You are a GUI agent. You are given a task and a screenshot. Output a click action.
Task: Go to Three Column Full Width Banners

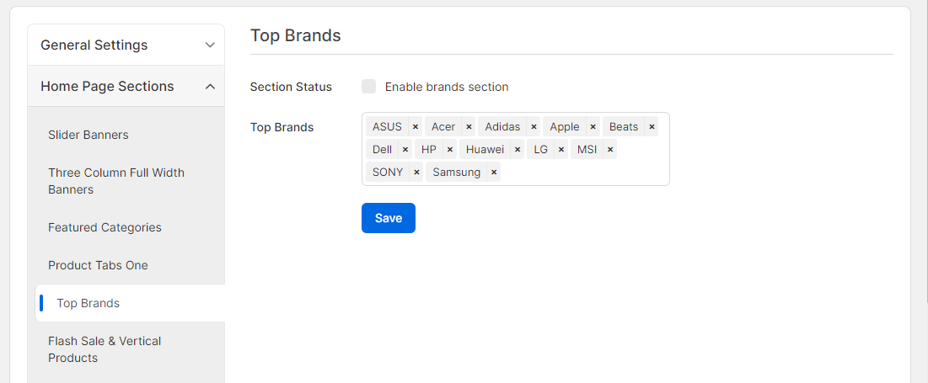116,181
